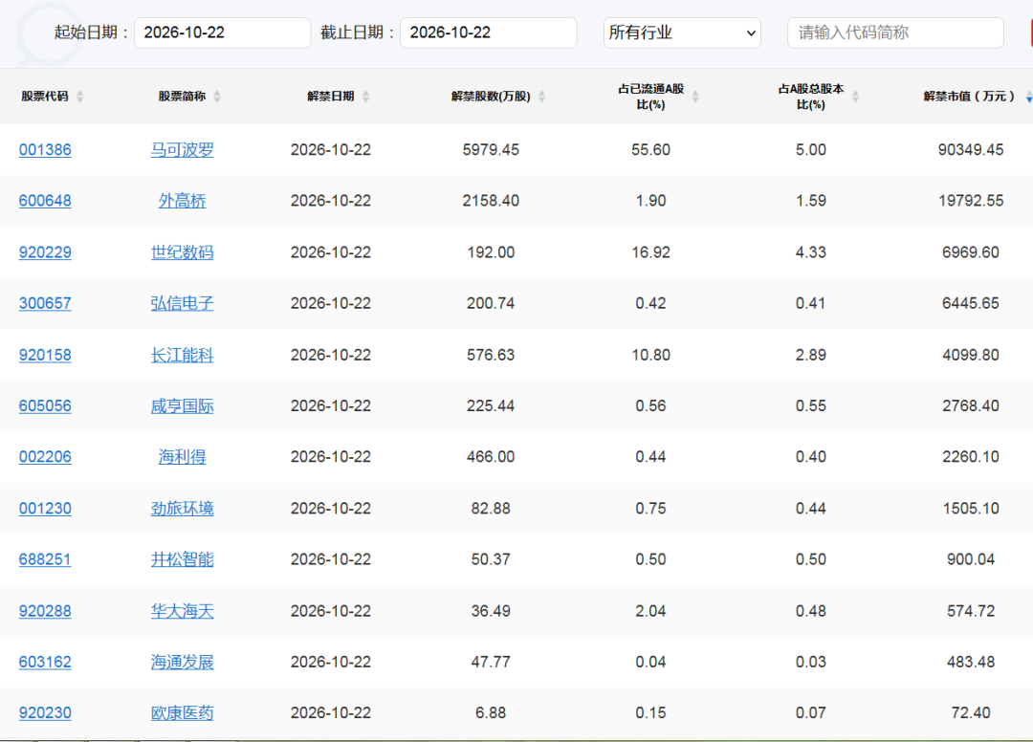Open stock code 920229 link
Screen dimensions: 1033x742
(45, 252)
